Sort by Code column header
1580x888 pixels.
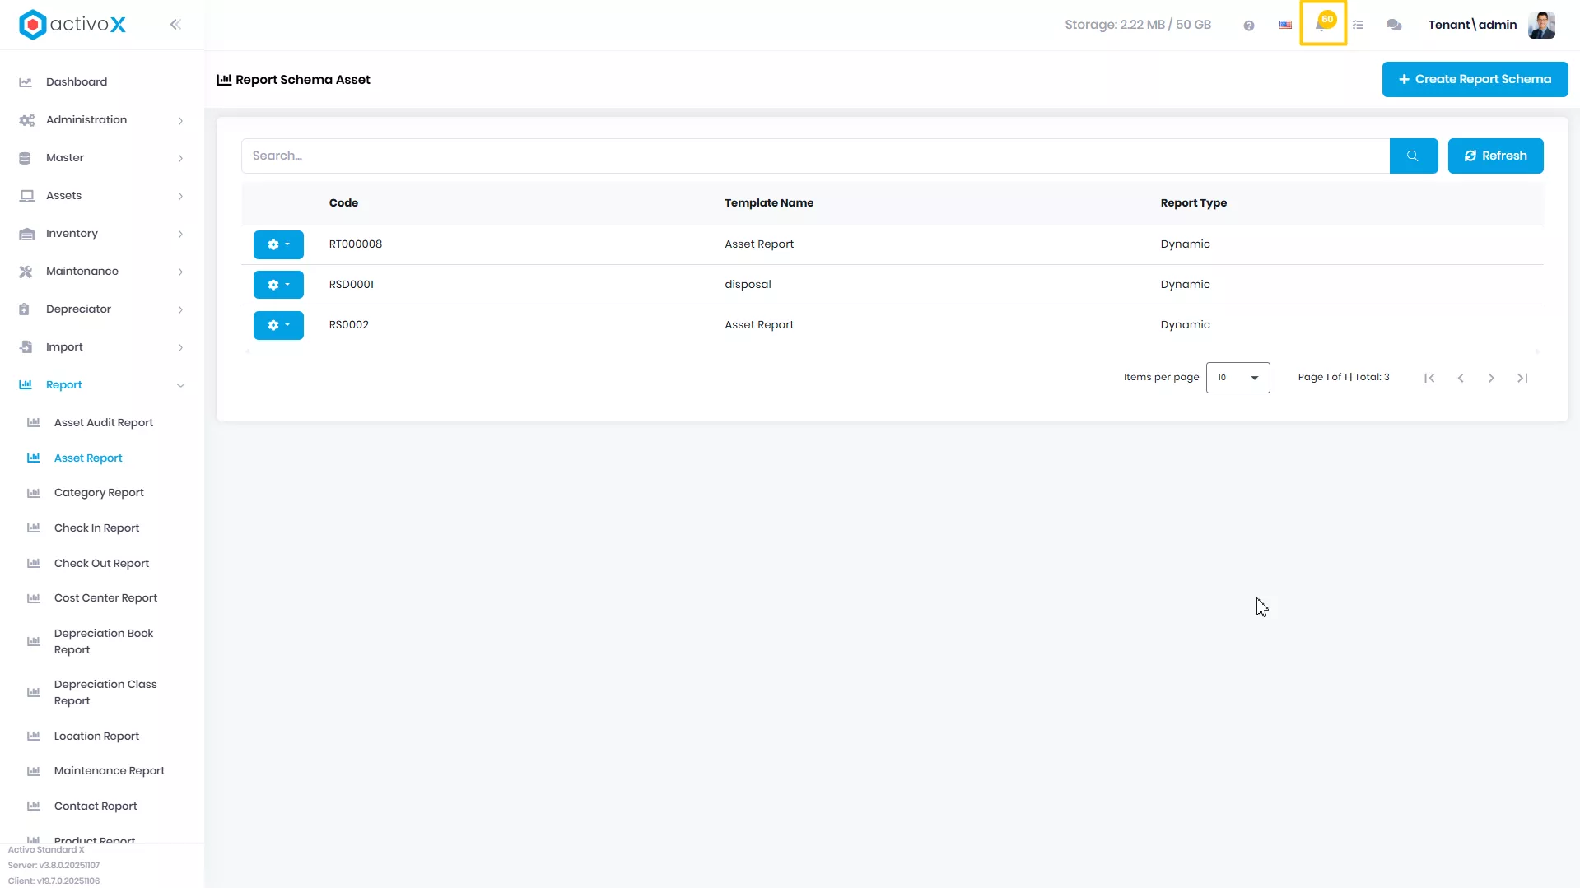[343, 203]
